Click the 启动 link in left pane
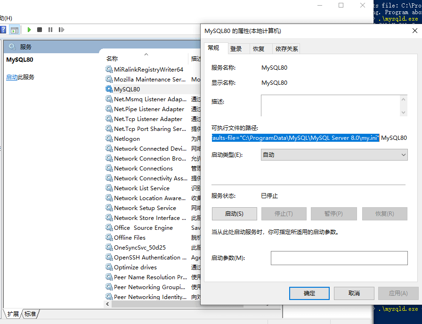Screen dimensions: 422x324 click(x=12, y=77)
